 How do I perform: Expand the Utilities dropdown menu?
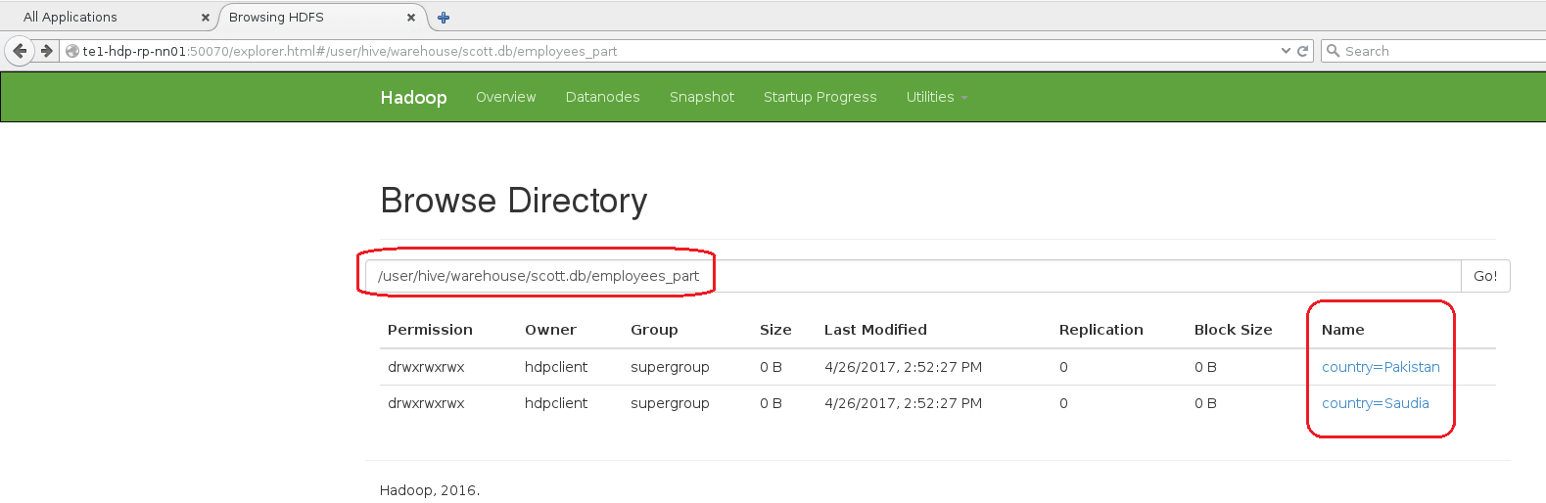[936, 97]
